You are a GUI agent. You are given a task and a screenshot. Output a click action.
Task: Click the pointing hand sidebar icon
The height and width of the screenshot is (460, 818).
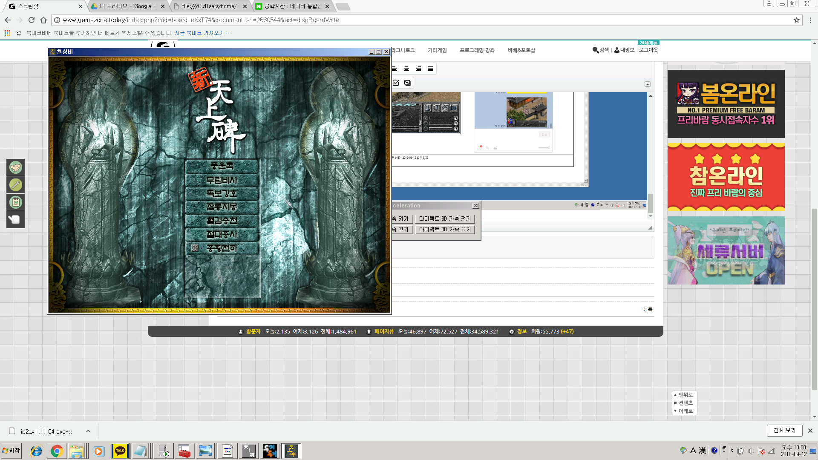pyautogui.click(x=16, y=220)
